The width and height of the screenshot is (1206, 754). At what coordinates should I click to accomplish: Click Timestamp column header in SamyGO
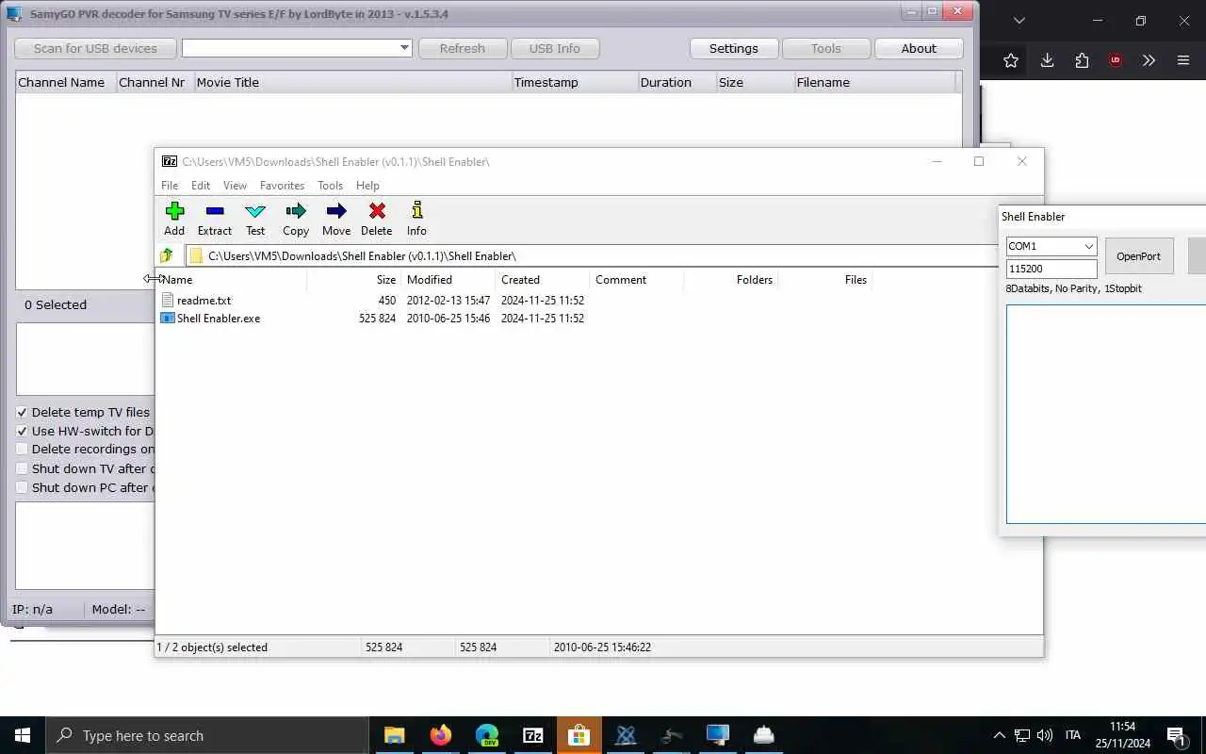(x=575, y=82)
